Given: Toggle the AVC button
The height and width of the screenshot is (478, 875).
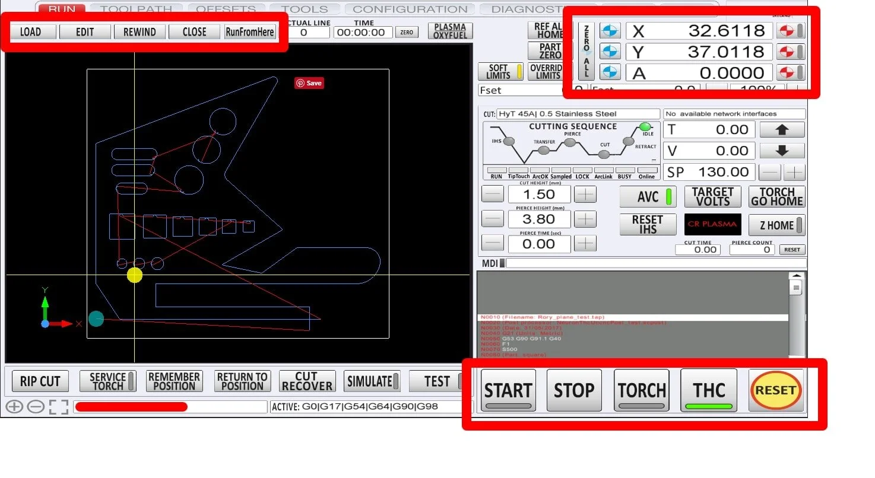Looking at the screenshot, I should [x=647, y=196].
